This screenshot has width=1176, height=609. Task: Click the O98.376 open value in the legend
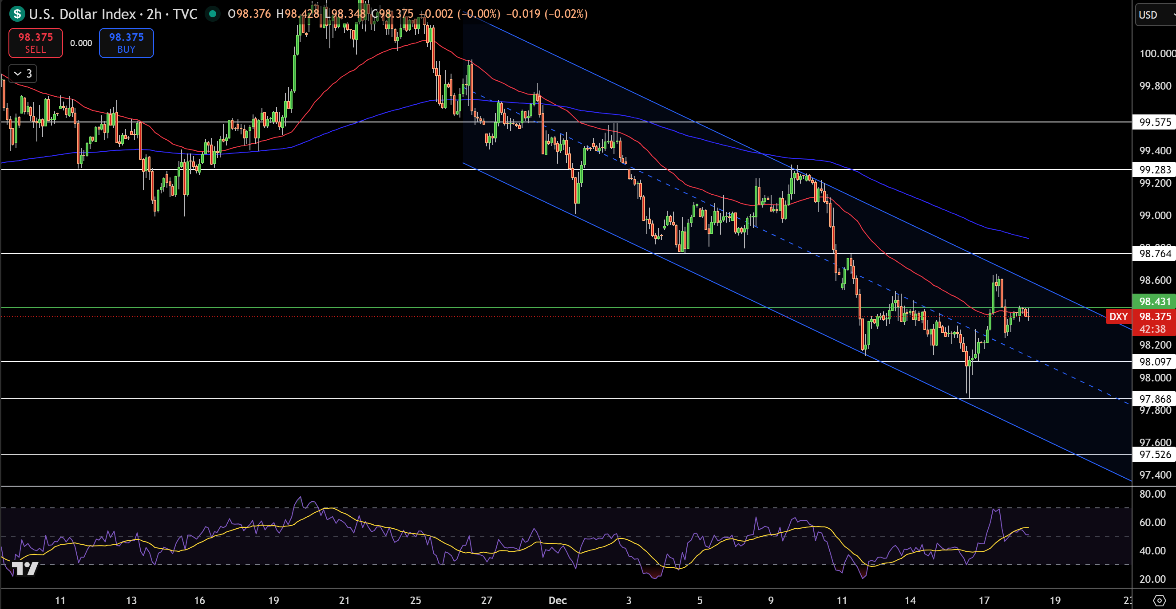(251, 14)
